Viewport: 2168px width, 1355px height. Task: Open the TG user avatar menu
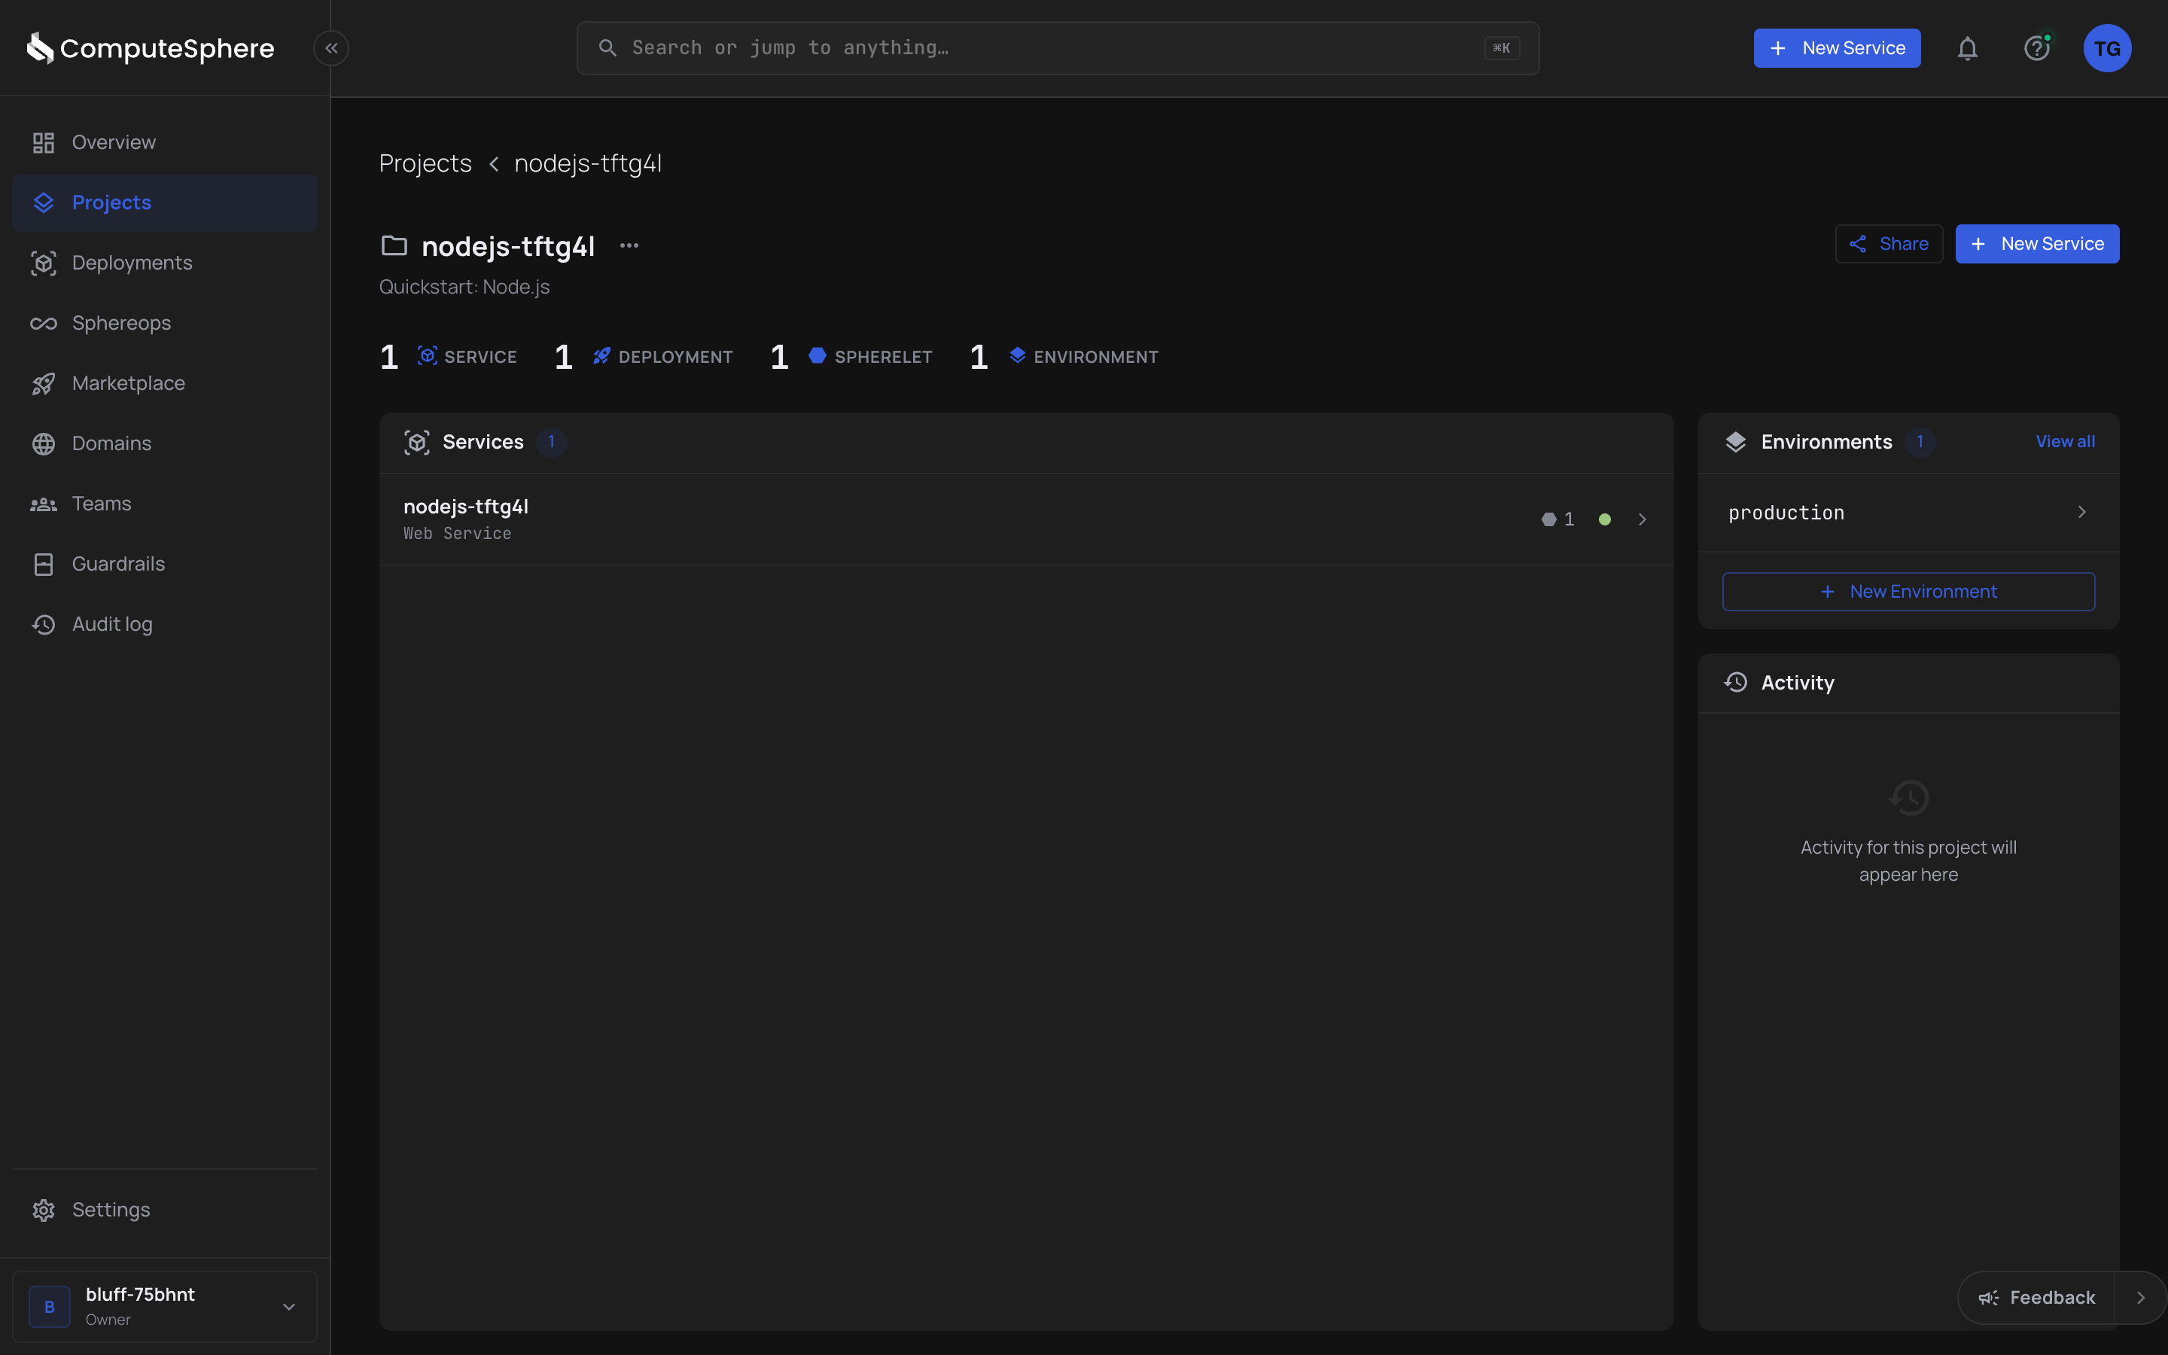click(x=2107, y=48)
